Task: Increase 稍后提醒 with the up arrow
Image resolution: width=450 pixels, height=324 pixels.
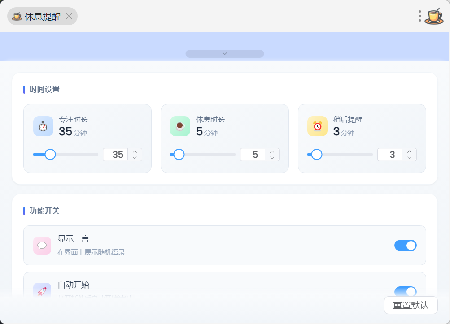Action: [409, 151]
